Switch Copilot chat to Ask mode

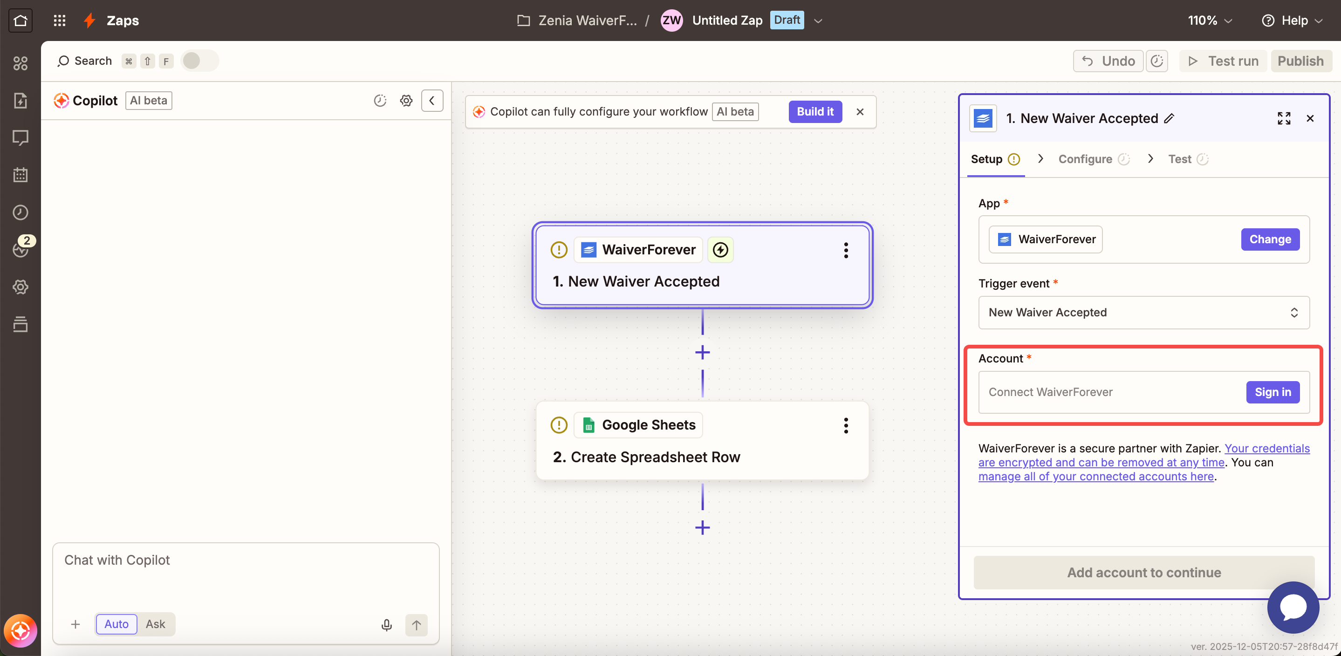155,624
